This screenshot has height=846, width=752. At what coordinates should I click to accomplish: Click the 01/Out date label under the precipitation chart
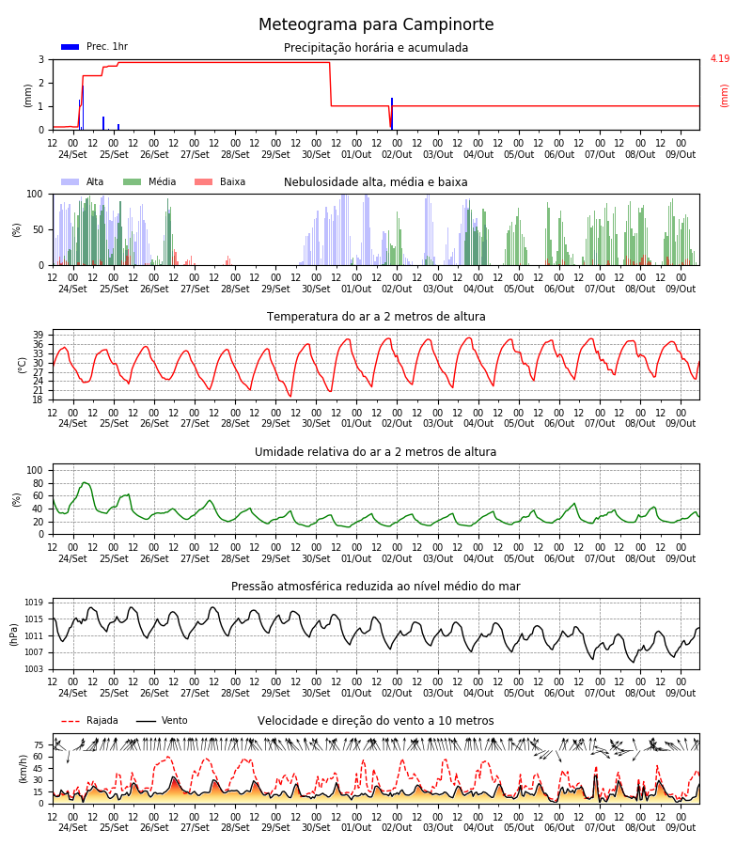click(356, 154)
